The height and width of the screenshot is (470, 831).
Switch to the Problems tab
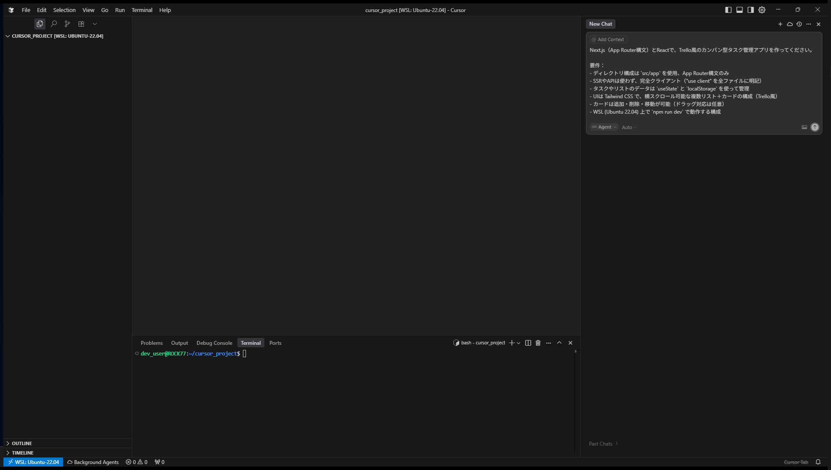click(x=152, y=343)
